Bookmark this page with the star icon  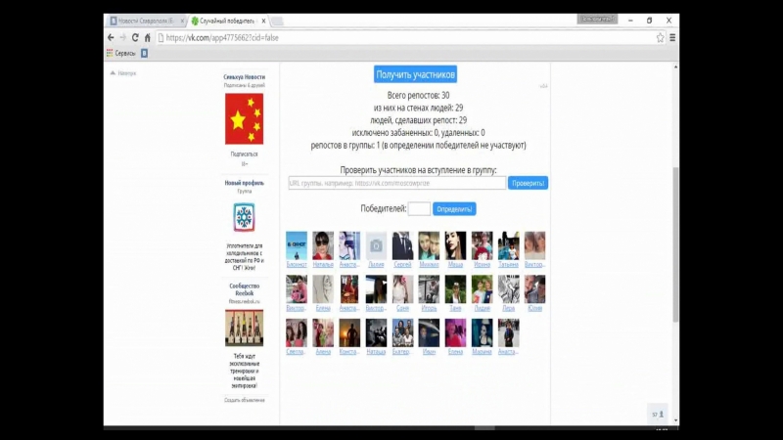[660, 37]
